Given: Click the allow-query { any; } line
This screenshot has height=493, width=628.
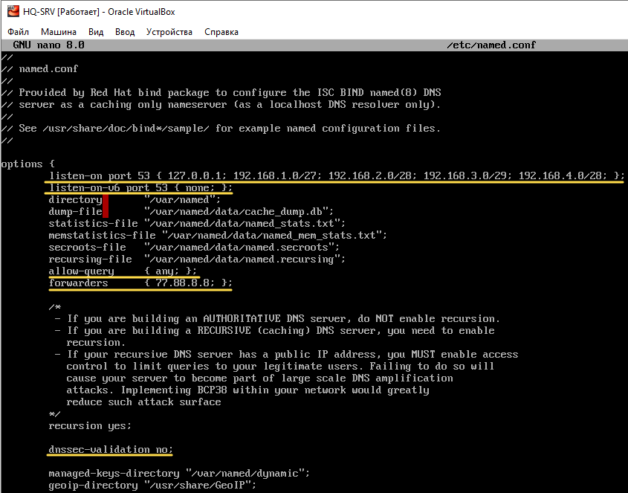Looking at the screenshot, I should coord(123,271).
